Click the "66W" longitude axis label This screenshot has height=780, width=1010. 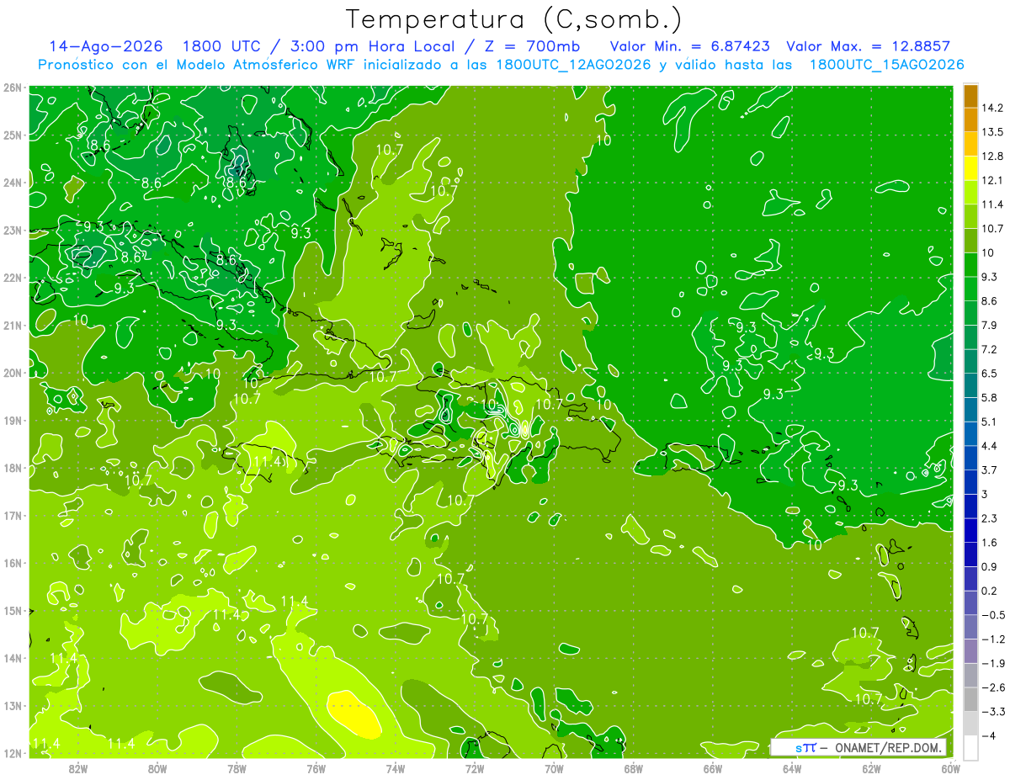(x=713, y=768)
